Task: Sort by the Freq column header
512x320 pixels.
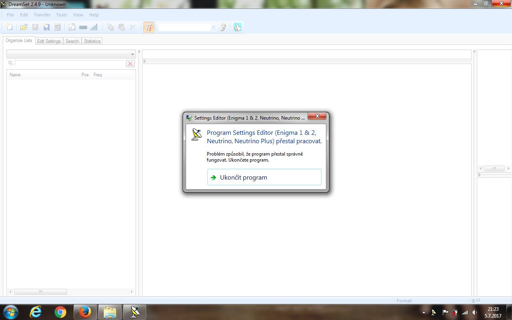Action: pyautogui.click(x=112, y=75)
